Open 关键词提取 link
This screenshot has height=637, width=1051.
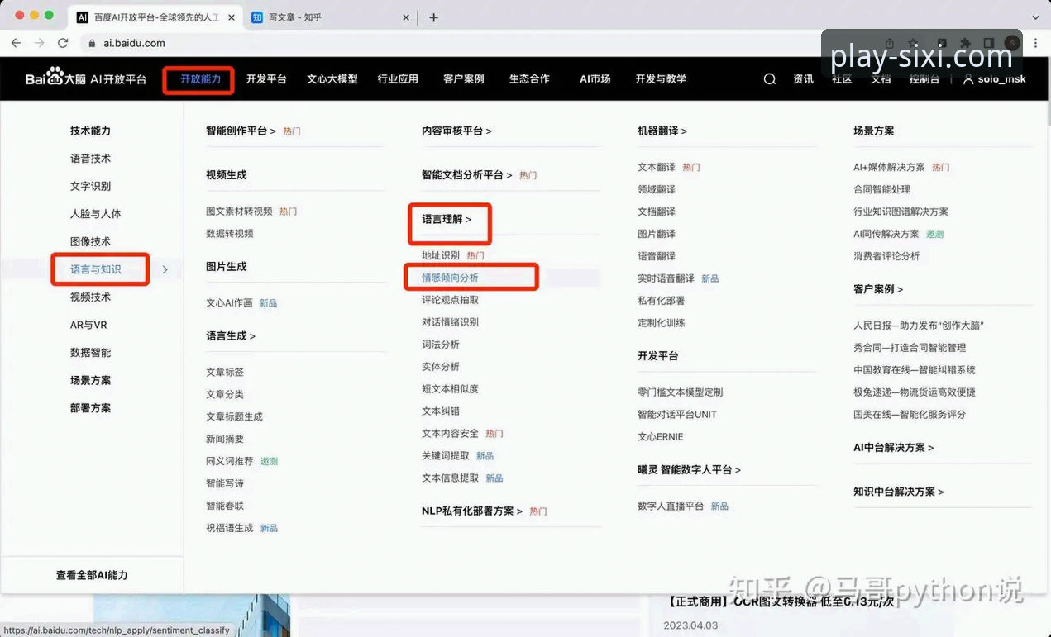[446, 456]
